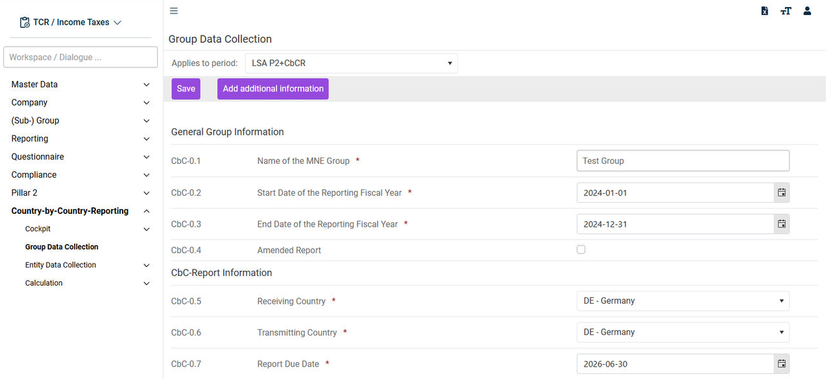Viewport: 826px width, 379px height.
Task: Open the Applies to period dropdown
Action: [351, 63]
